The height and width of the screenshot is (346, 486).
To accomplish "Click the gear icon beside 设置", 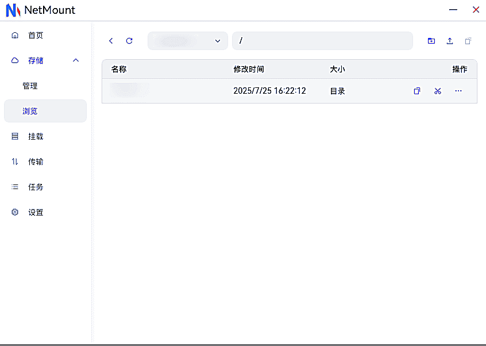I will 15,212.
